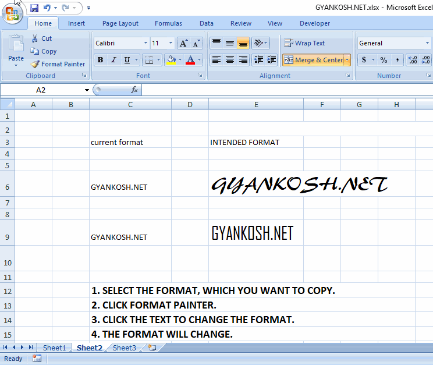Grow the font size

click(x=183, y=43)
